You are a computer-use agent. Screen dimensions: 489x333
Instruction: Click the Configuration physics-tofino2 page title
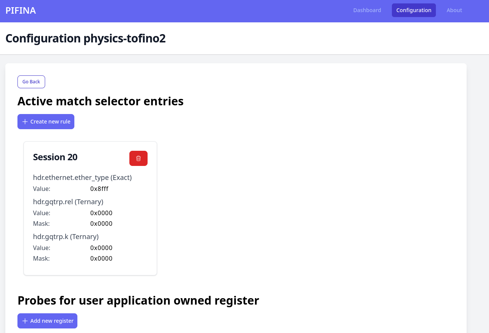point(85,38)
